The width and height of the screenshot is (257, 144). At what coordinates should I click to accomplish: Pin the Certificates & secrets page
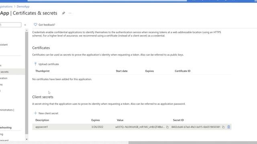click(x=63, y=13)
